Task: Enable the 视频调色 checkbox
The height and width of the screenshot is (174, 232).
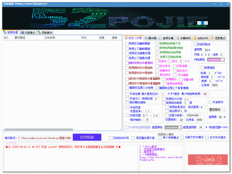Action: pos(202,68)
